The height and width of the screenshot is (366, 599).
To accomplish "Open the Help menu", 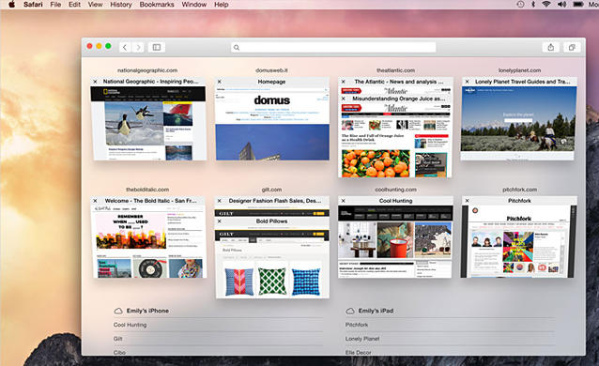I will [222, 5].
